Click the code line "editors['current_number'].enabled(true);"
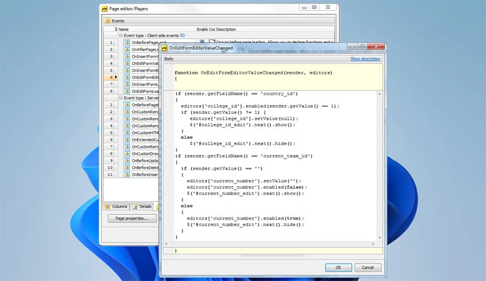Screen dimensions: 486x281 245,218
